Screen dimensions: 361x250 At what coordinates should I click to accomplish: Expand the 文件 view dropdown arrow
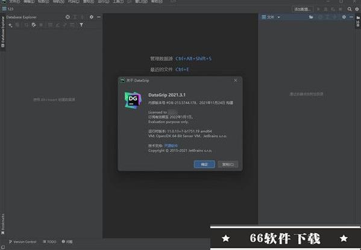coord(278,17)
